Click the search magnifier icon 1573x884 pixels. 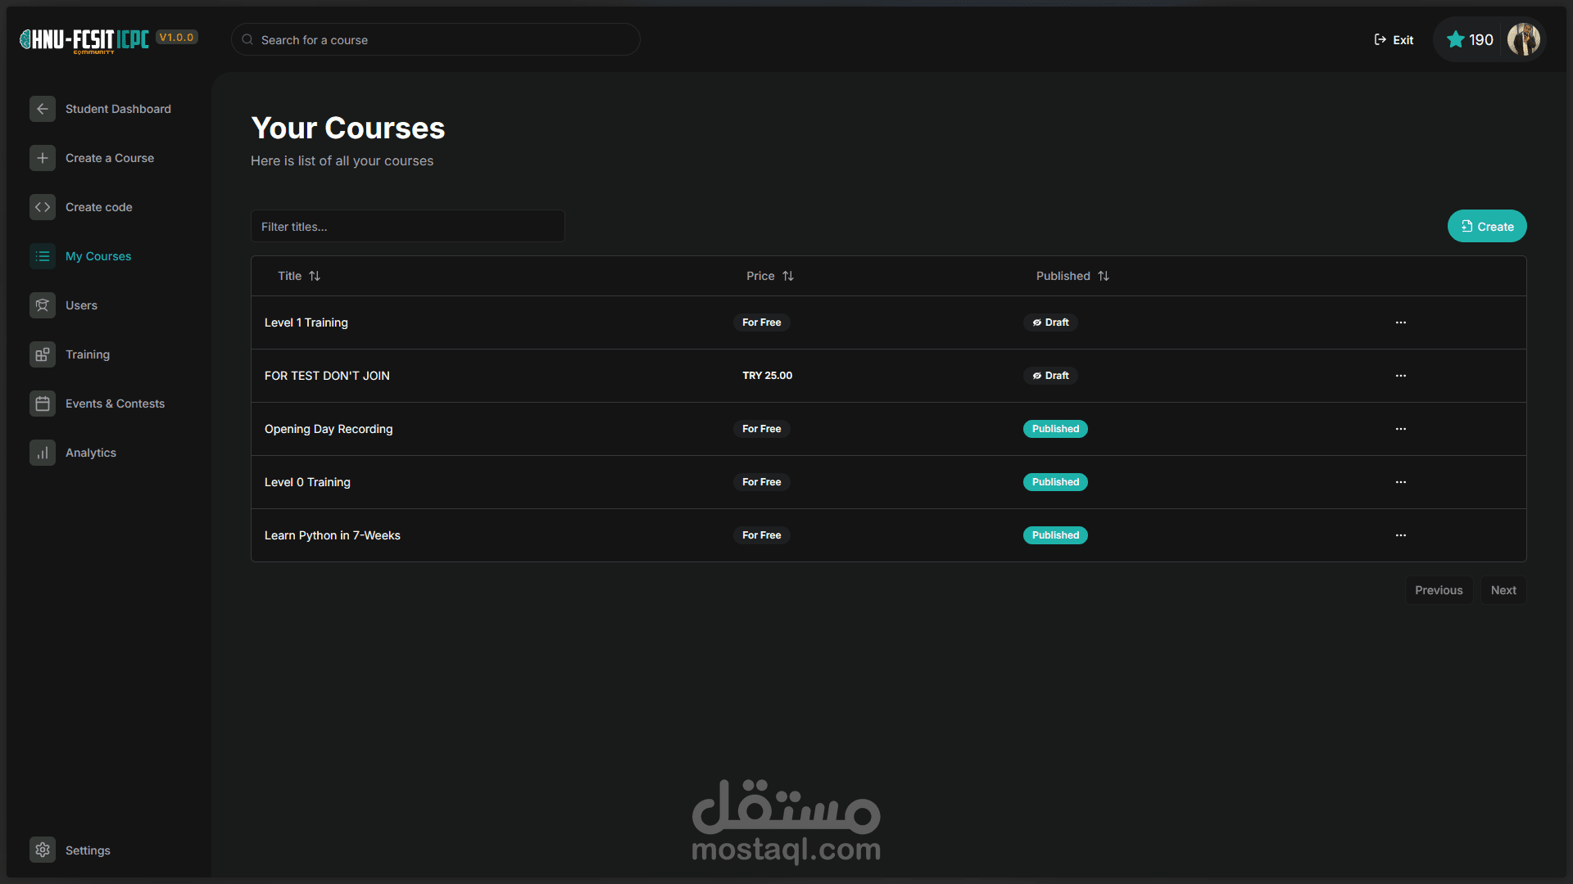(247, 39)
